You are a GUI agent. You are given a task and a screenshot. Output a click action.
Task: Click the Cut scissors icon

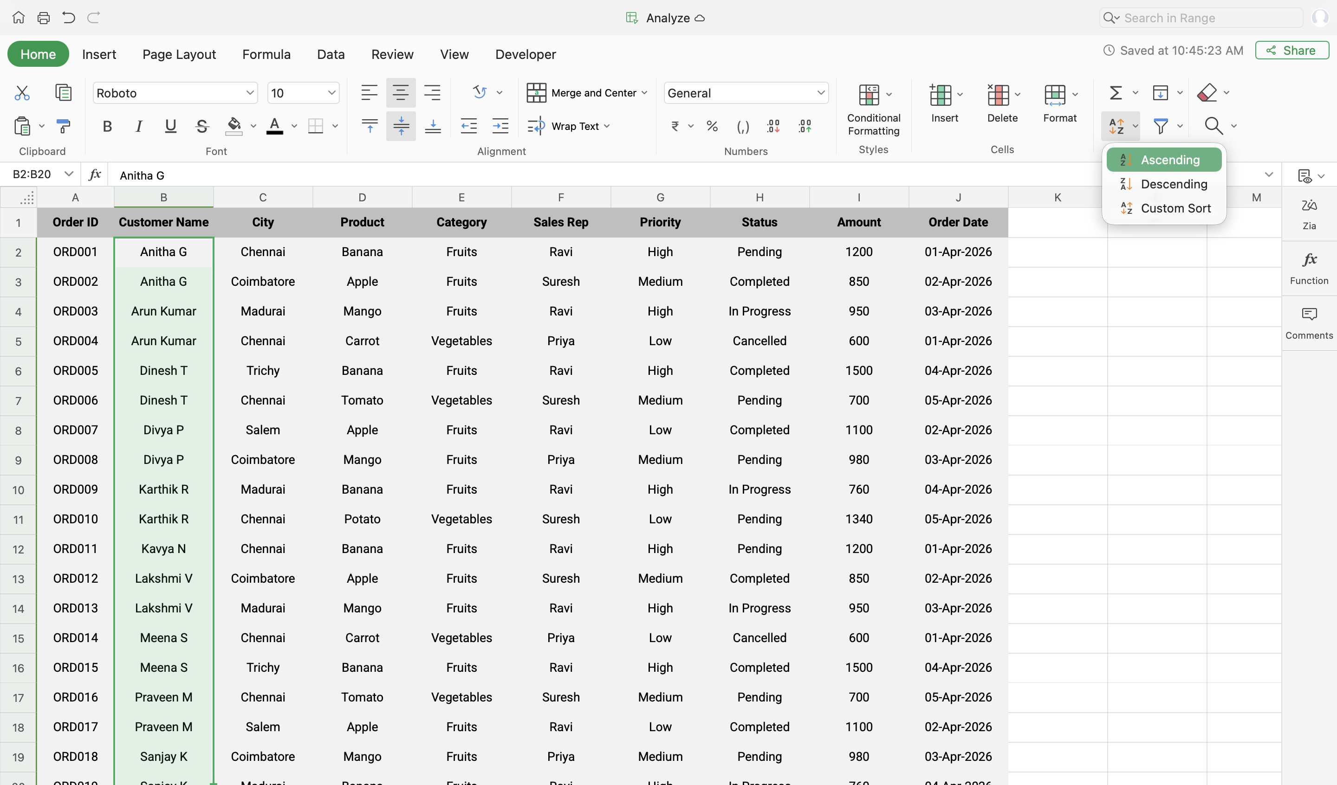click(22, 93)
